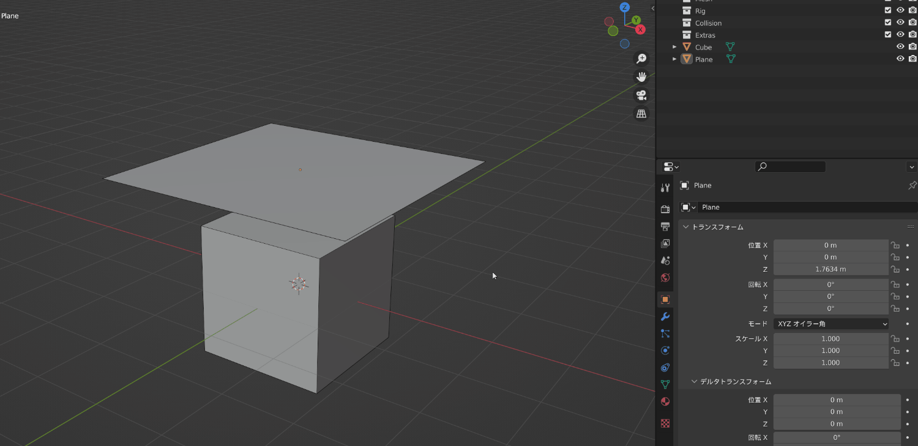Click the green Y axis on the navigation gizmo
Screen dimensions: 918x446
click(636, 20)
